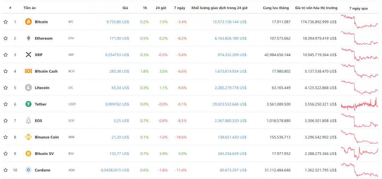The width and height of the screenshot is (382, 179).
Task: Sort by the 7 ngày column header
Action: [180, 8]
